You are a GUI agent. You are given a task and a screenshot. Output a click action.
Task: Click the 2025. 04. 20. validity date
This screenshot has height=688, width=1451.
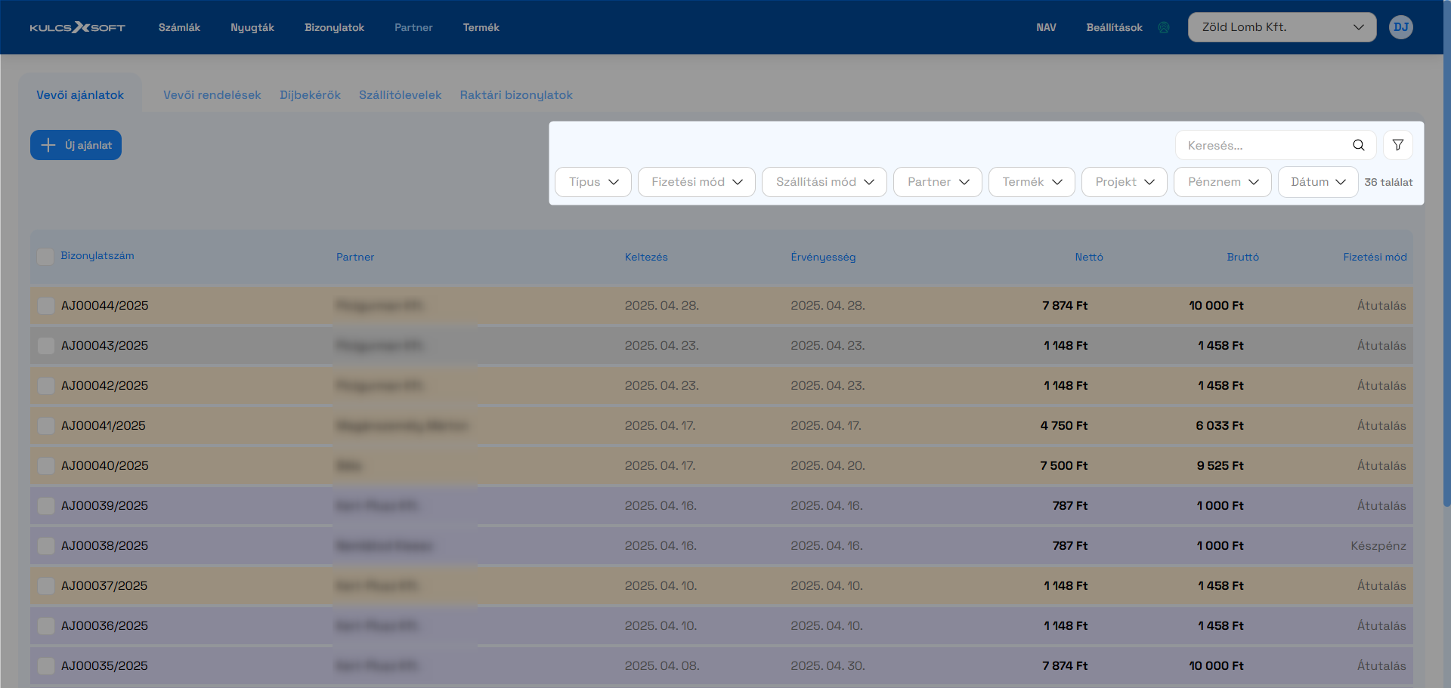828,465
